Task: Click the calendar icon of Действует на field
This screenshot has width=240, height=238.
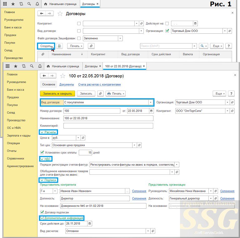Action: click(x=195, y=23)
